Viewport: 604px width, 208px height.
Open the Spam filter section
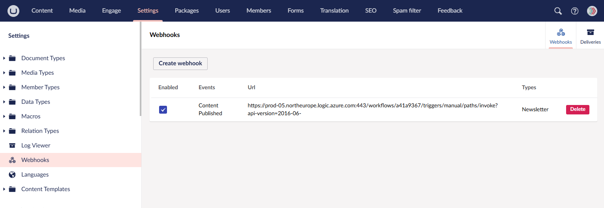tap(407, 11)
